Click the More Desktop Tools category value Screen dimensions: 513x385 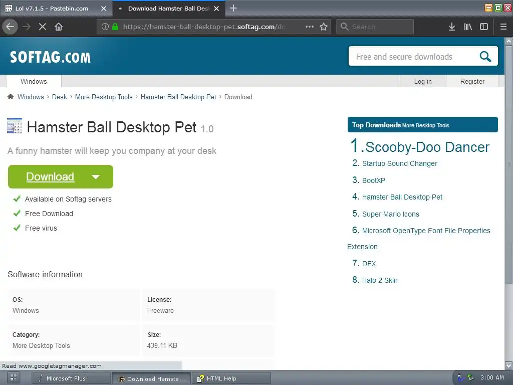pyautogui.click(x=41, y=345)
